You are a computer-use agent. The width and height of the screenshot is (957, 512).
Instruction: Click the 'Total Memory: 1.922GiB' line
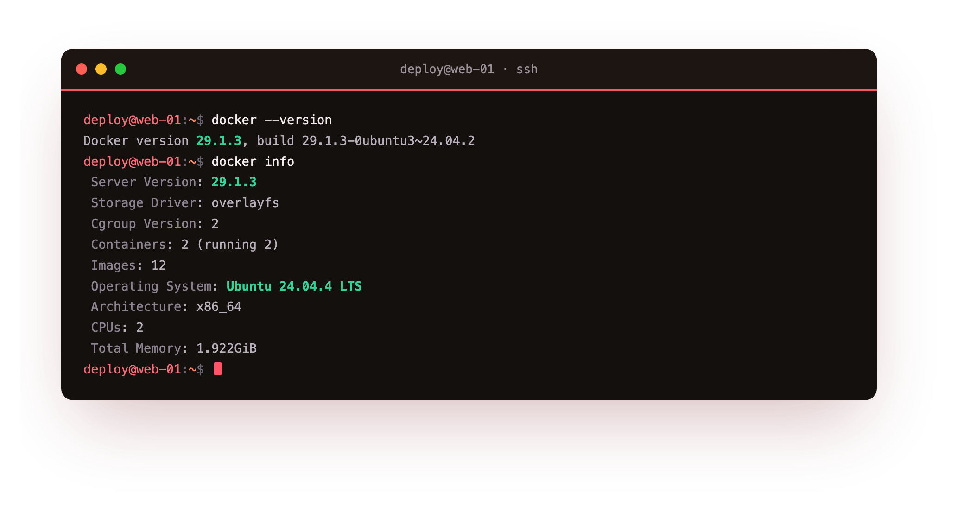[174, 348]
